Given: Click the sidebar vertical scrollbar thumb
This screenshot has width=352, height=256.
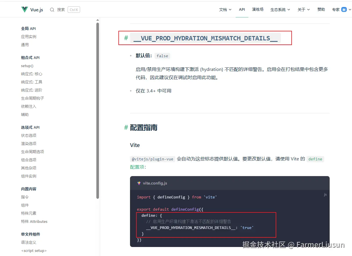Looking at the screenshot, I should pos(98,110).
